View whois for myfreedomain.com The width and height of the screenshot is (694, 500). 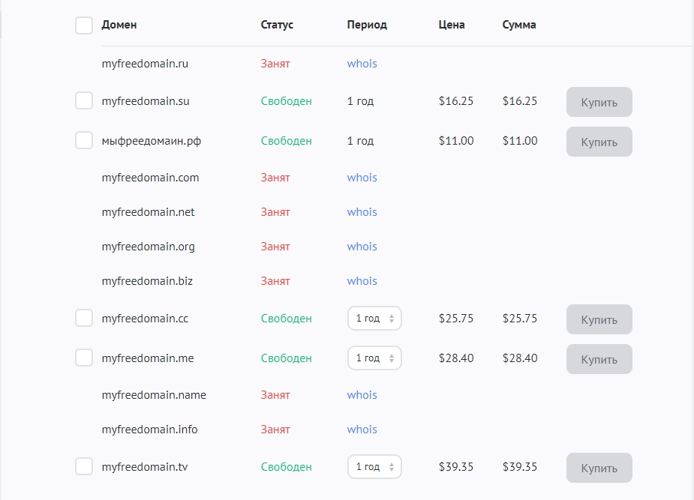(x=362, y=178)
